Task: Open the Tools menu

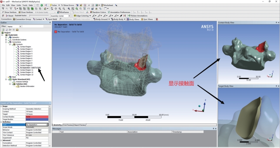Action: click(x=25, y=5)
